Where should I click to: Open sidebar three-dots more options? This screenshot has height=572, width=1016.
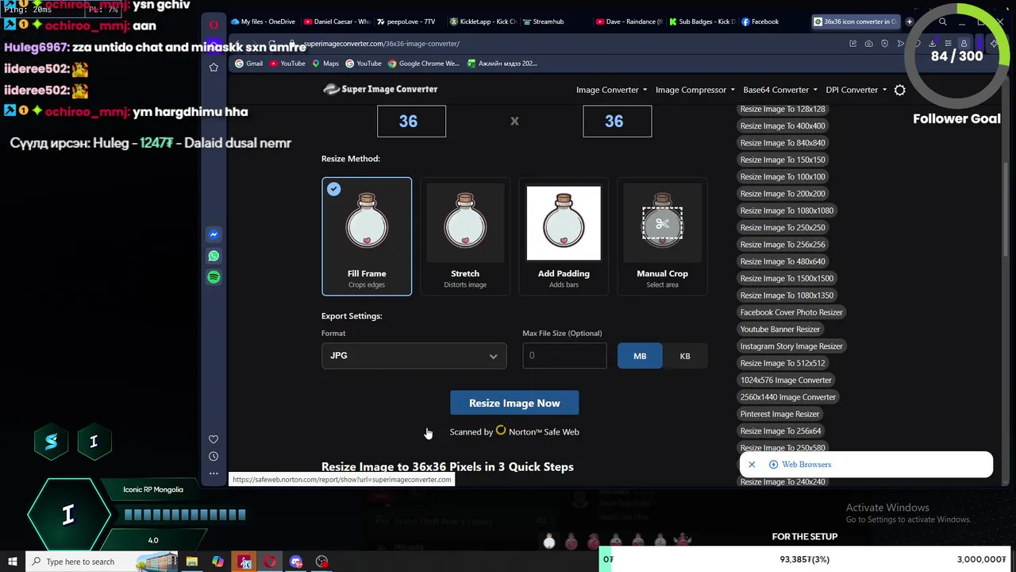click(214, 473)
